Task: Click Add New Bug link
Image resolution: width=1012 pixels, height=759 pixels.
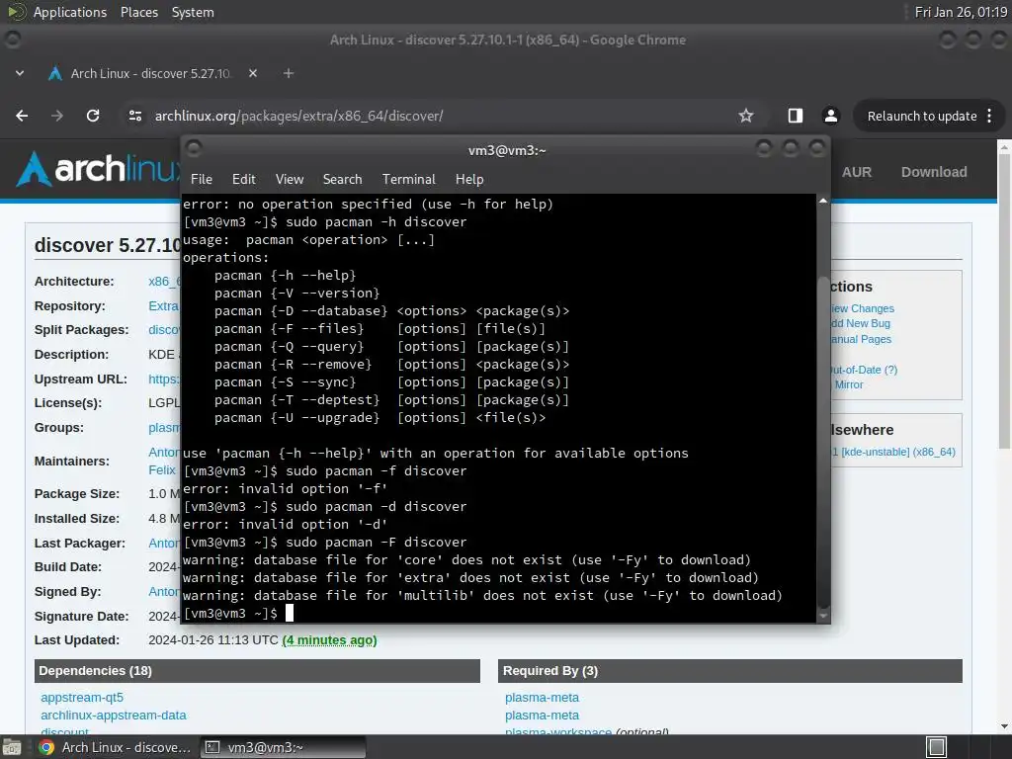Action: tap(861, 323)
